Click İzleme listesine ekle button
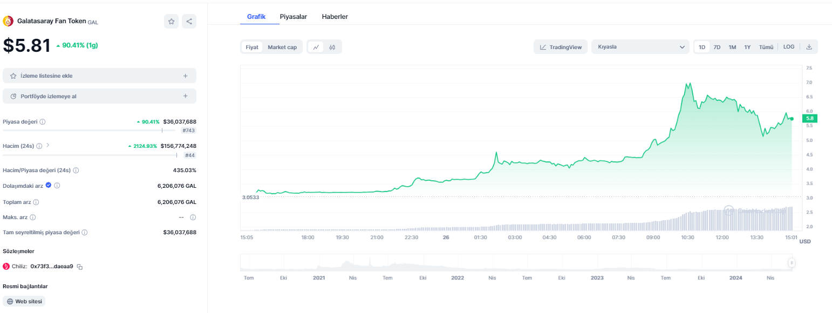832x313 pixels. point(99,76)
